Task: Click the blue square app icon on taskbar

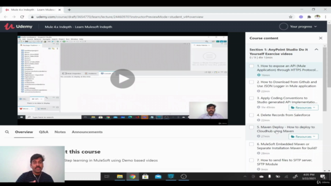Action: (171, 176)
